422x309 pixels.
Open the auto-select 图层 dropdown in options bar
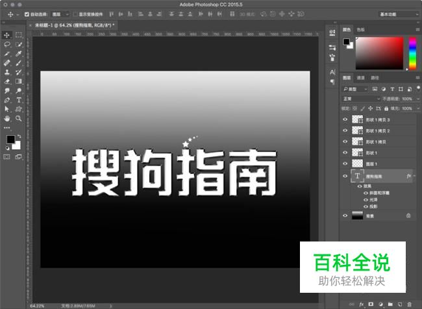(60, 14)
